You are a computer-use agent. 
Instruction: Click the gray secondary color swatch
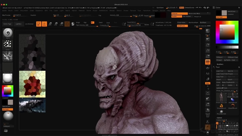[x=224, y=13]
